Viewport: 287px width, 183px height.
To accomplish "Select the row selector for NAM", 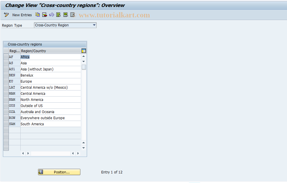I will (x=6, y=99).
